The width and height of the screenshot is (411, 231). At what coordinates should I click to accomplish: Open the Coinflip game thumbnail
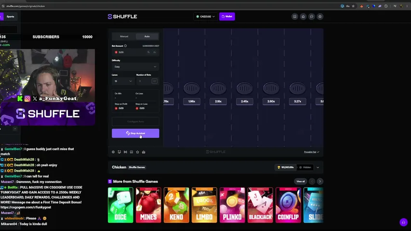tap(288, 205)
